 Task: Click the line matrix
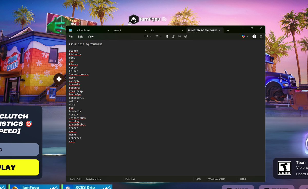tap(73, 101)
